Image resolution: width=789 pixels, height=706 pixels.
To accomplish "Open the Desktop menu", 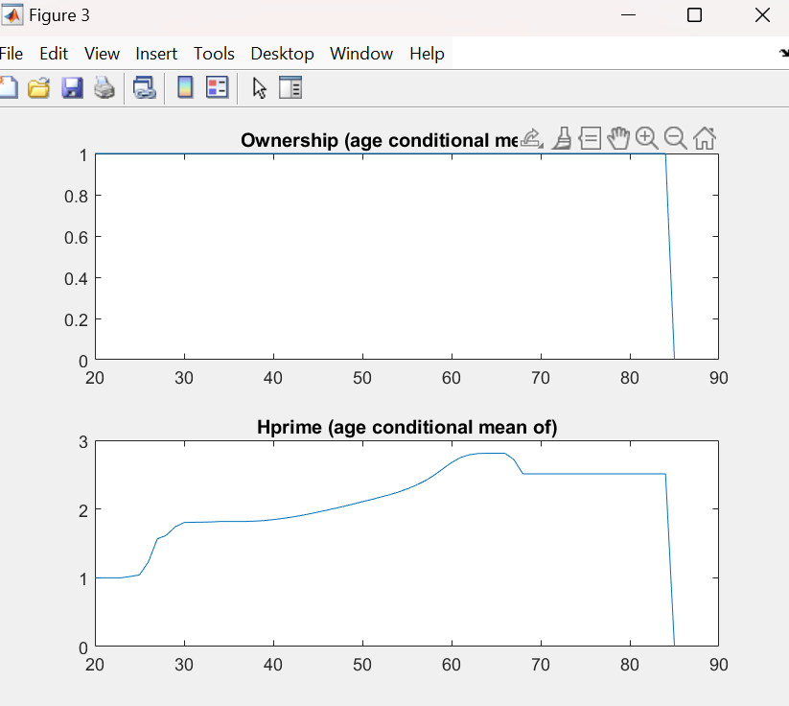I will tap(282, 54).
